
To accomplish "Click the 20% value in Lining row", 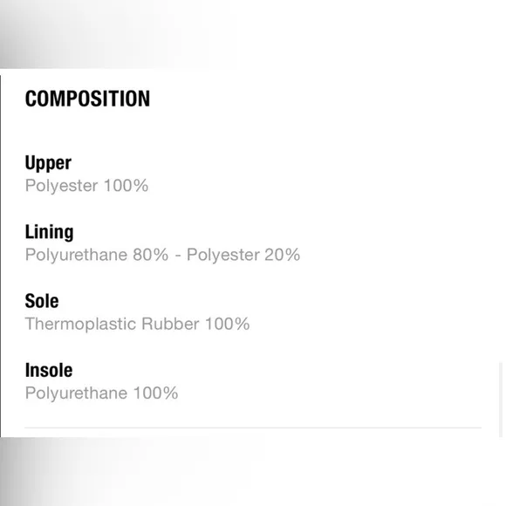I will (x=282, y=255).
